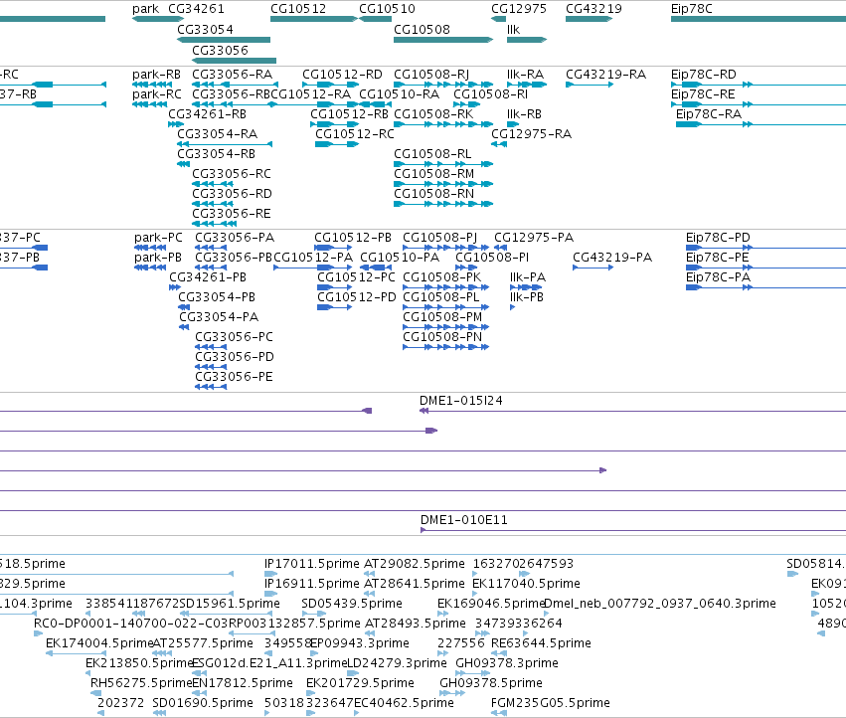846x718 pixels.
Task: Click polypeptide CG43219-PA
Action: [612, 258]
